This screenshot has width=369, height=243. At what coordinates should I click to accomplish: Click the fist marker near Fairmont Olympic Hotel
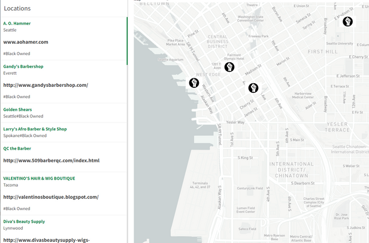229,66
